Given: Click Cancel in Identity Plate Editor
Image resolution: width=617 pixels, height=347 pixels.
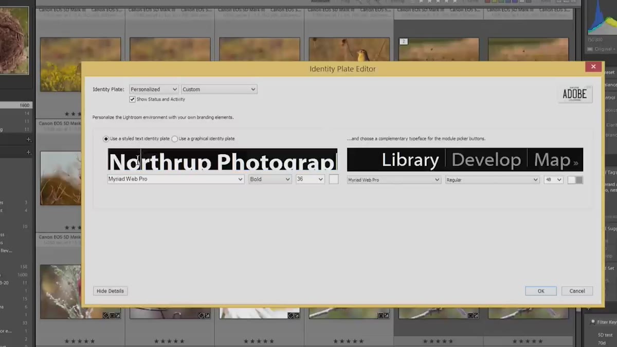Looking at the screenshot, I should click(x=577, y=291).
